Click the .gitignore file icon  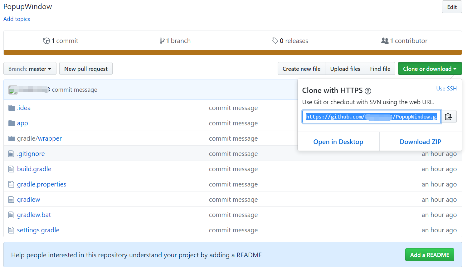(11, 154)
